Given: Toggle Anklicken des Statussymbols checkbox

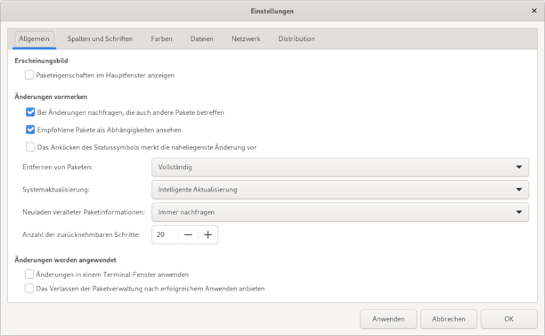Looking at the screenshot, I should pos(30,147).
